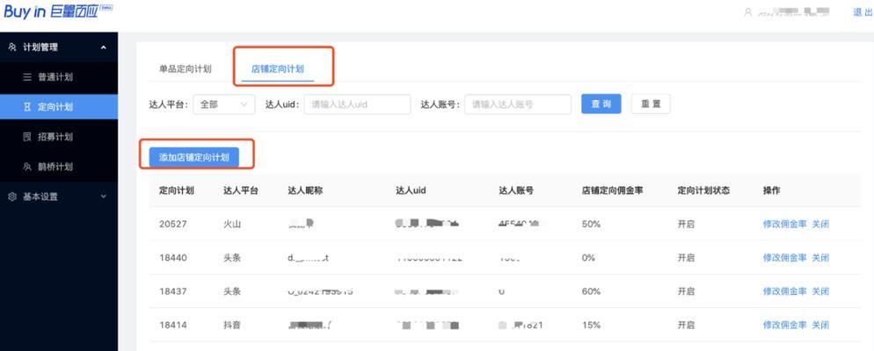Click the 重置 button

pyautogui.click(x=651, y=104)
